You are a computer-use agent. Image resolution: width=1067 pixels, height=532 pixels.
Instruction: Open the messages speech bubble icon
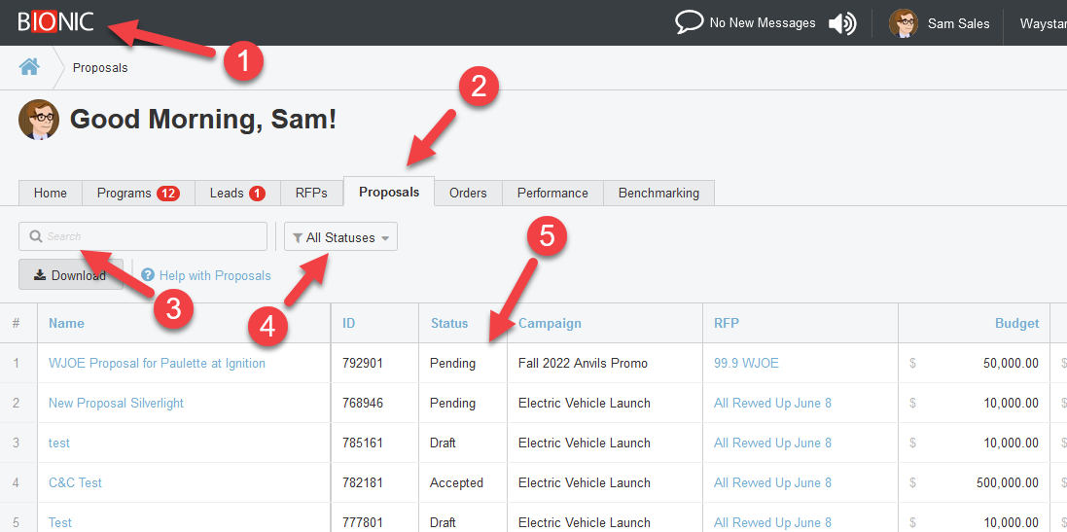(x=689, y=22)
